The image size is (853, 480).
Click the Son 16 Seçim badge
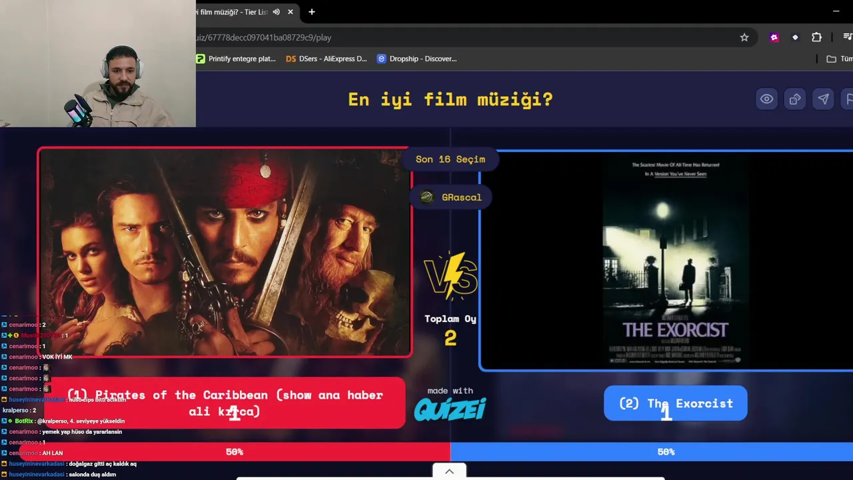(x=450, y=159)
